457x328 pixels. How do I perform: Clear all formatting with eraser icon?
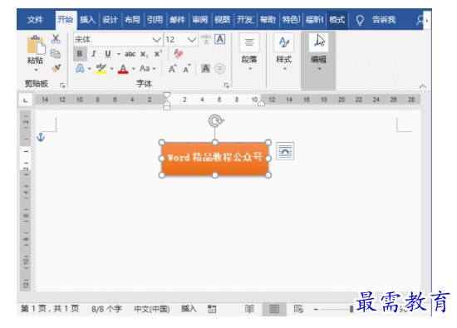178,54
